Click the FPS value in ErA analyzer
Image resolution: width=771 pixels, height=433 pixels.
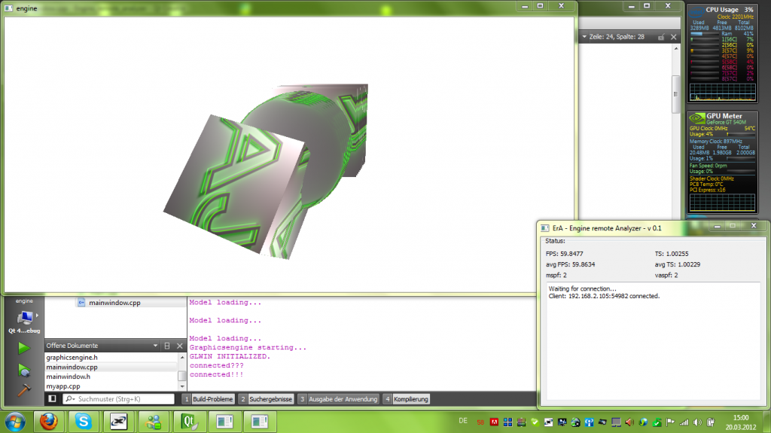click(565, 254)
